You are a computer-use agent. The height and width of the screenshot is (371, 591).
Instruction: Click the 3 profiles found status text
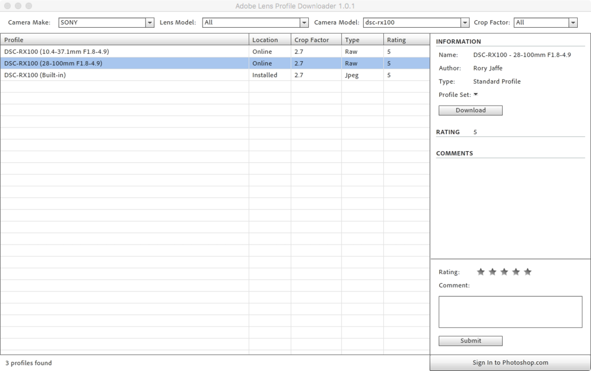coord(29,363)
